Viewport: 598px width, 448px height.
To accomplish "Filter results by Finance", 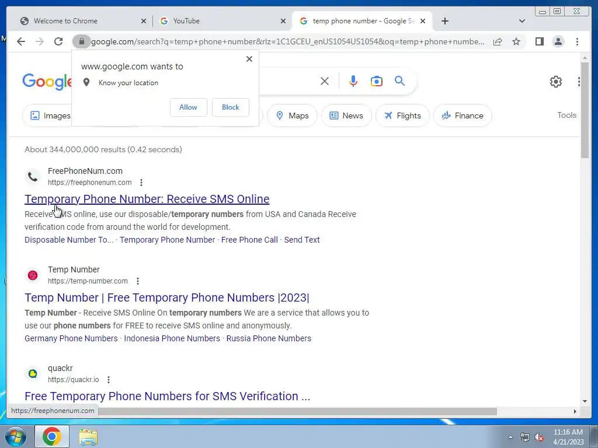I will point(463,116).
